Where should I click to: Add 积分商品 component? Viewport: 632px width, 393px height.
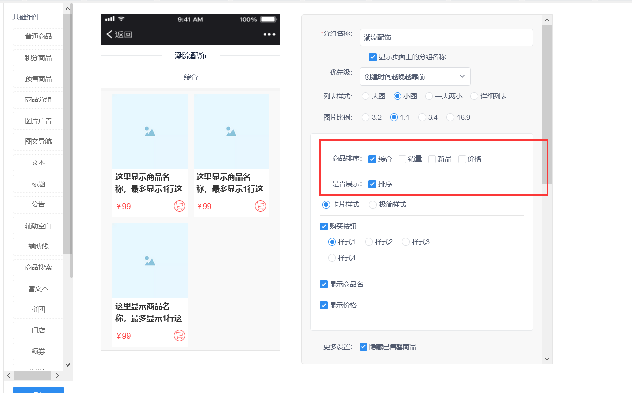coord(38,58)
